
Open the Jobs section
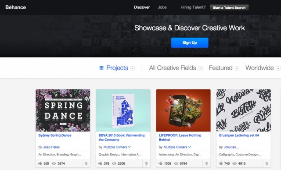(x=162, y=7)
